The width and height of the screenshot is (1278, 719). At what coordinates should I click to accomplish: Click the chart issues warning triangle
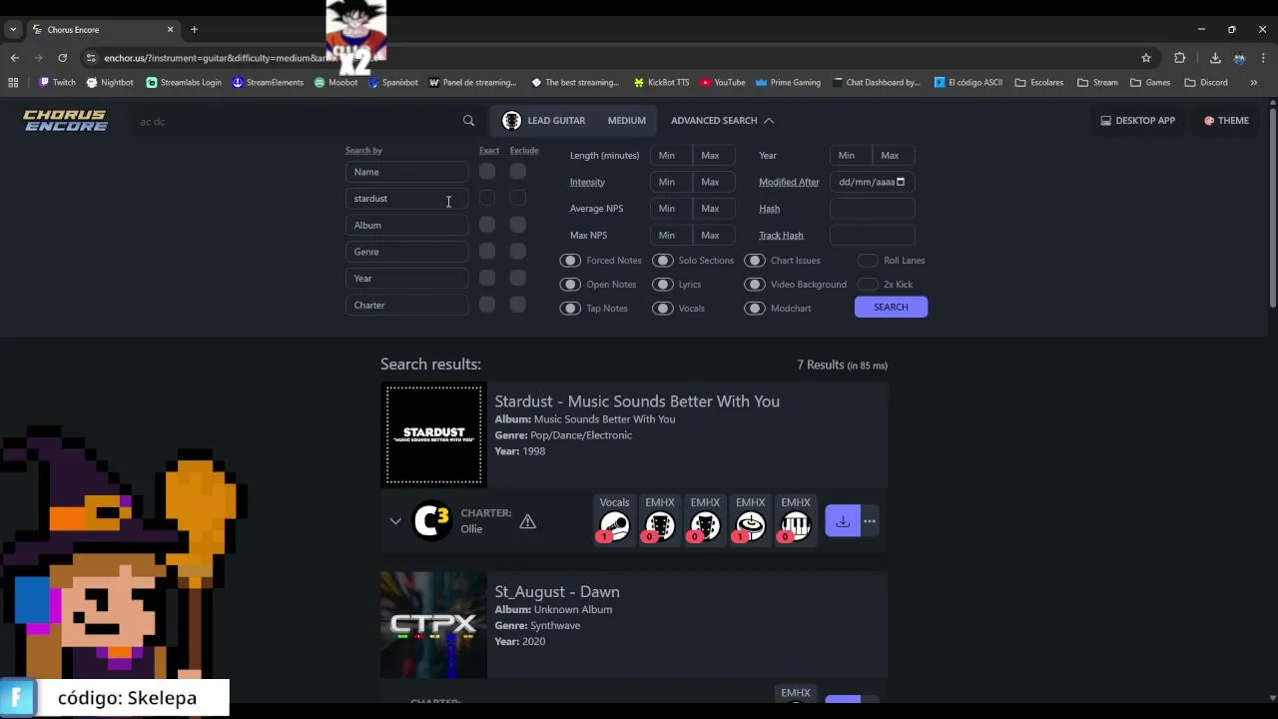pyautogui.click(x=527, y=521)
